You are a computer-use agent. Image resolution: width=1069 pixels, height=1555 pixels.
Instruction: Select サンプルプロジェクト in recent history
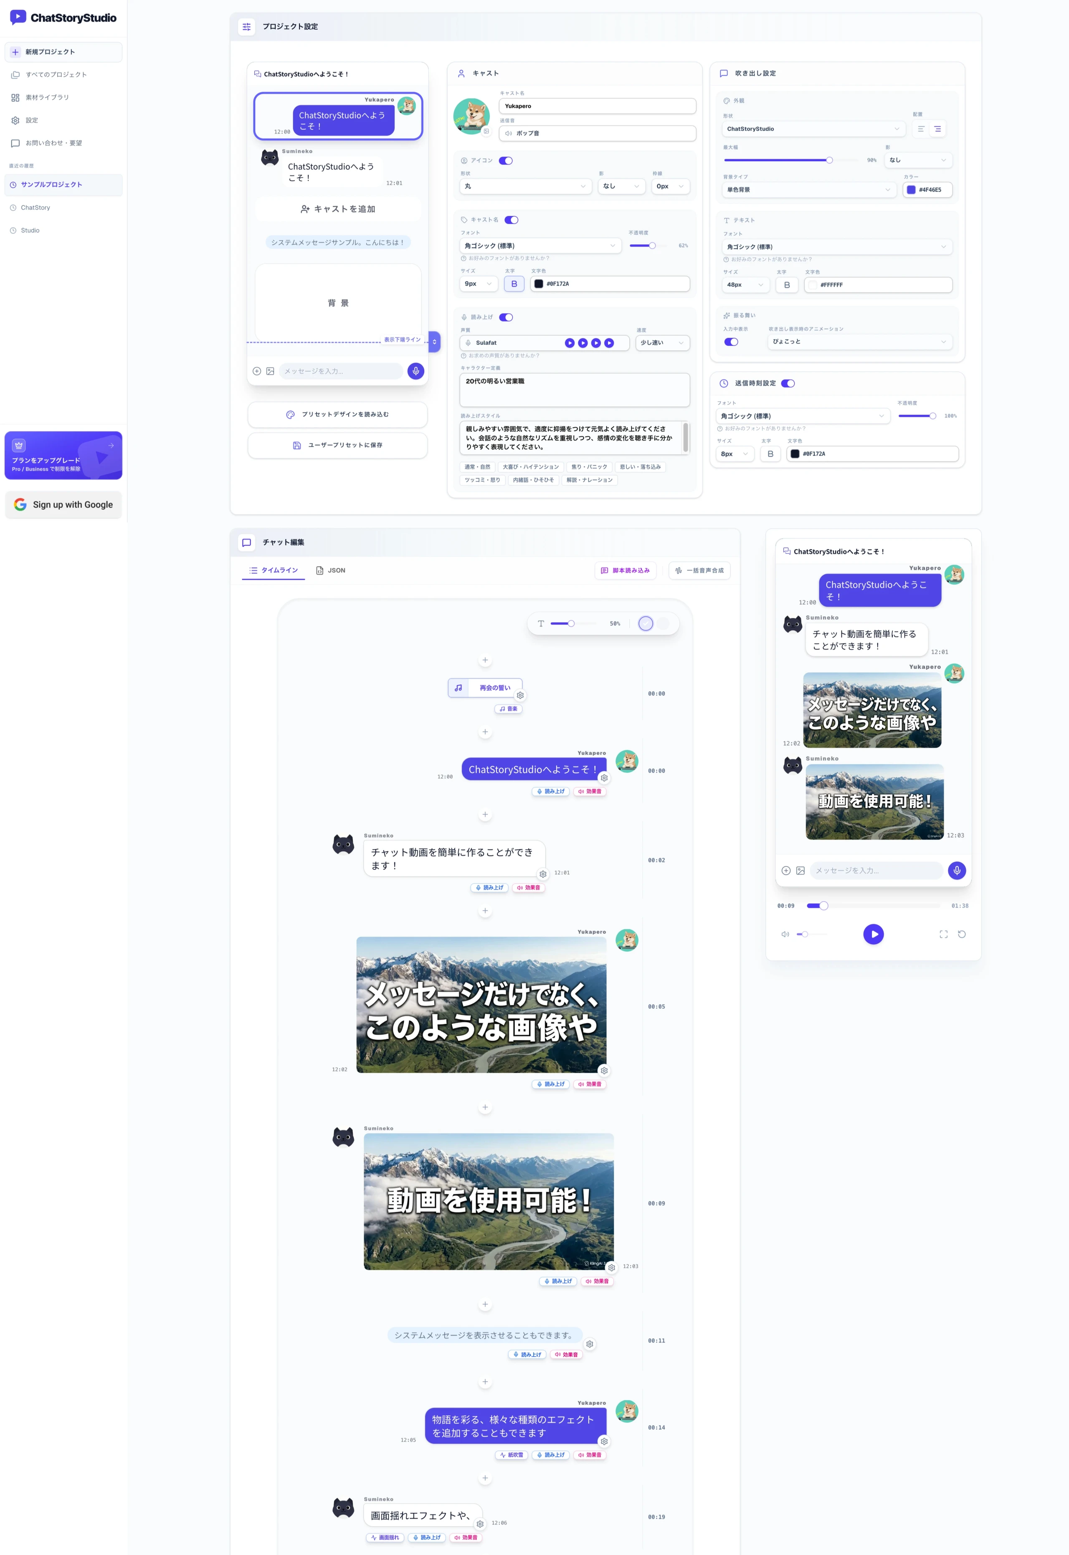63,185
